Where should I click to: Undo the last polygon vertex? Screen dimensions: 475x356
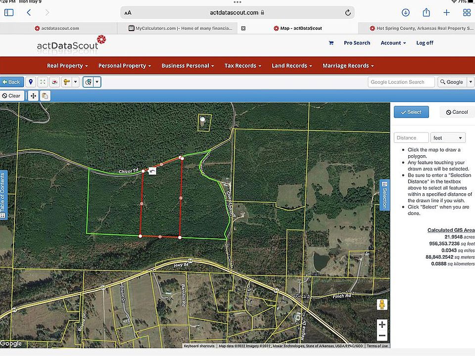coord(152,171)
